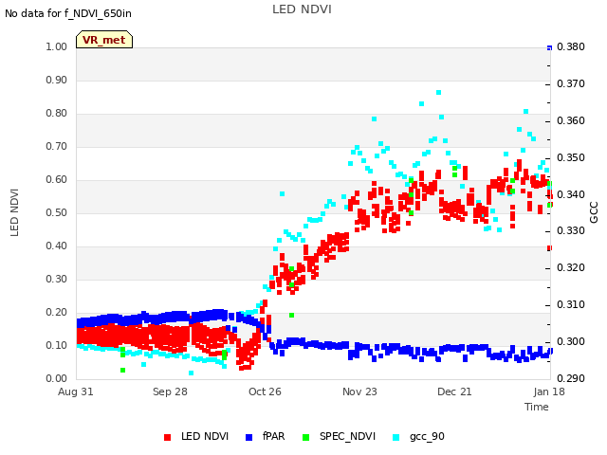Select the gcc_90 legend label
The width and height of the screenshot is (607, 455).
coord(427,437)
